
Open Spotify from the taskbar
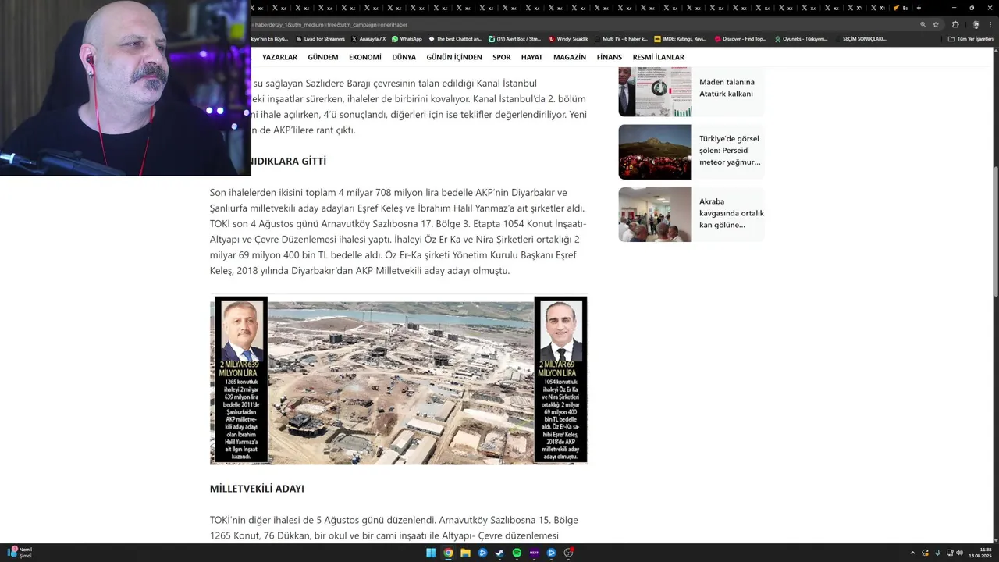point(517,553)
